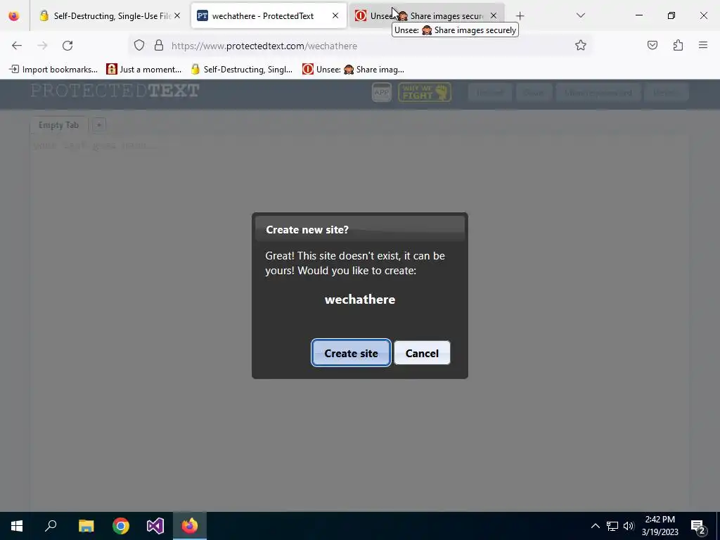
Task: Switch to the Self-Destructing Single-Use File tab
Action: pyautogui.click(x=110, y=16)
